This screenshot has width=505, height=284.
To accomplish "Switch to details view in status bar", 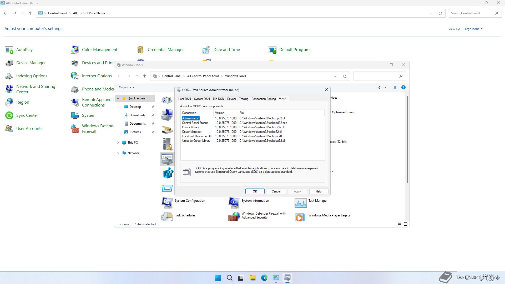I will coord(400,224).
